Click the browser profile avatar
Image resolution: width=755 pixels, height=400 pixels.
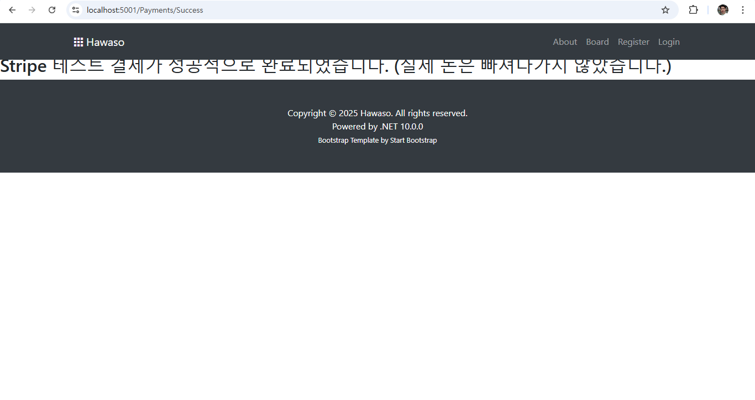722,10
